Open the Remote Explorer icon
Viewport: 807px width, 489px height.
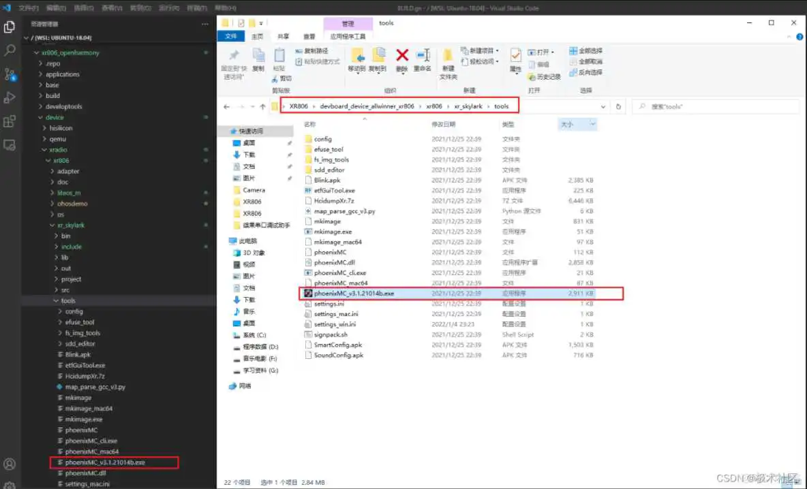point(10,145)
